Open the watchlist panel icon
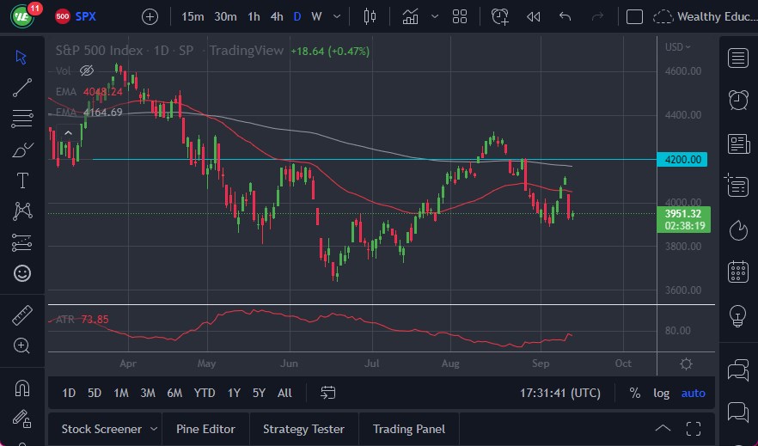The width and height of the screenshot is (758, 446). pyautogui.click(x=737, y=58)
